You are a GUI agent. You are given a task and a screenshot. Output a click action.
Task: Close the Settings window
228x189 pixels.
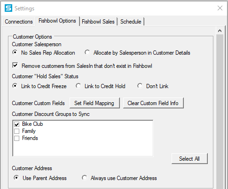(220, 8)
